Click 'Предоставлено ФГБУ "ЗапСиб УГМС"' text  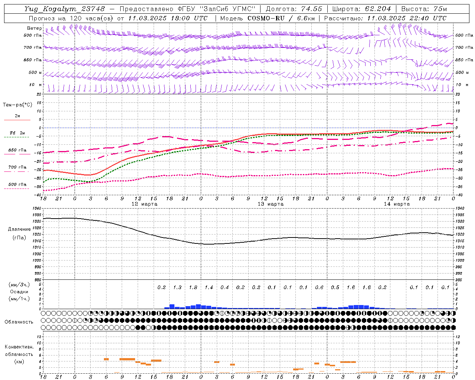point(188,9)
